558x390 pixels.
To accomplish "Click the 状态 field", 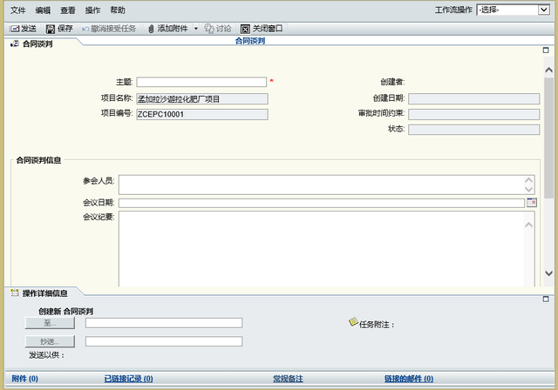I will pyautogui.click(x=473, y=130).
